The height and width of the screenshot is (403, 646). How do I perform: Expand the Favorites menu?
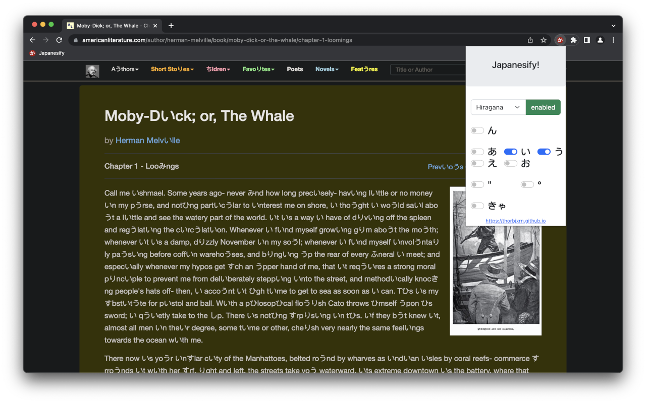pos(258,70)
